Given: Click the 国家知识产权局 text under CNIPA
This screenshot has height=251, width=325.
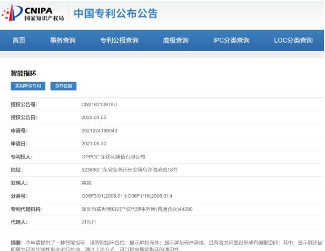Looking at the screenshot, I should click(44, 18).
